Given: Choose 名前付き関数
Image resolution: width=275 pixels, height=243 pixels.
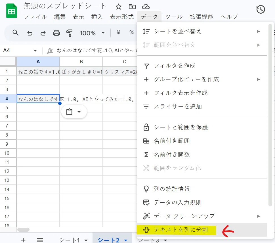Looking at the screenshot, I should pyautogui.click(x=202, y=155).
